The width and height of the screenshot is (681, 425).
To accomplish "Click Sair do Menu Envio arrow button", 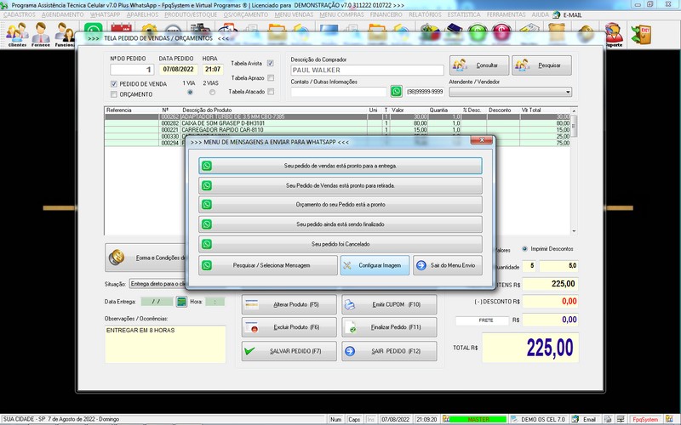I will pyautogui.click(x=447, y=265).
